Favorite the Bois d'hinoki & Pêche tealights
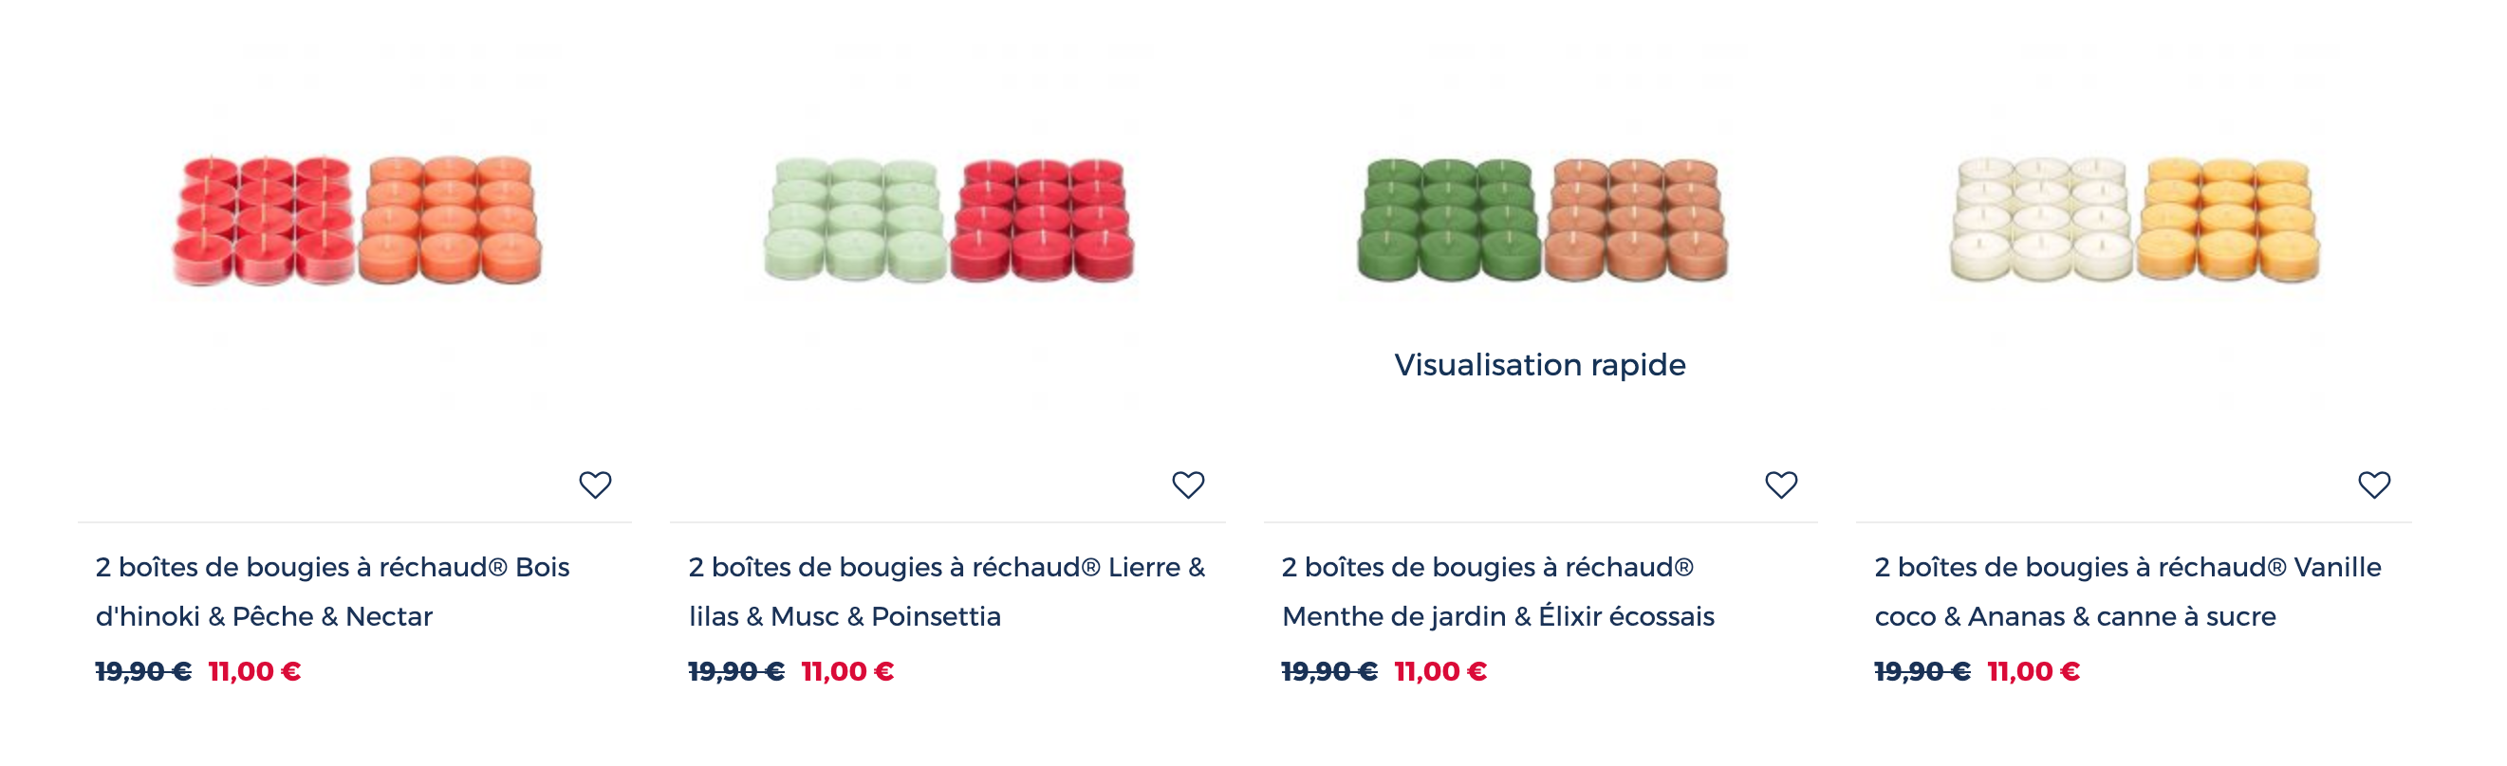The width and height of the screenshot is (2507, 766). pos(595,484)
